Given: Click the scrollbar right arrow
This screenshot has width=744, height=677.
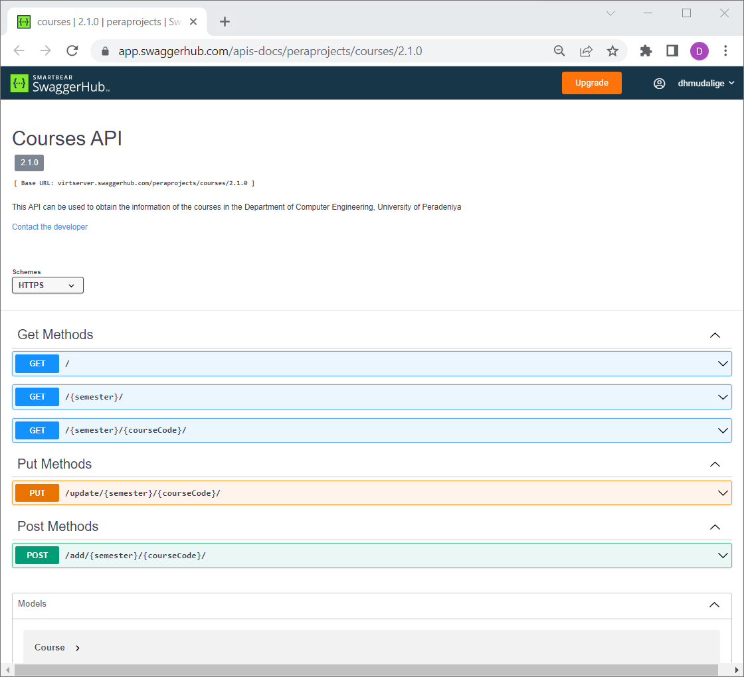Looking at the screenshot, I should (737, 670).
